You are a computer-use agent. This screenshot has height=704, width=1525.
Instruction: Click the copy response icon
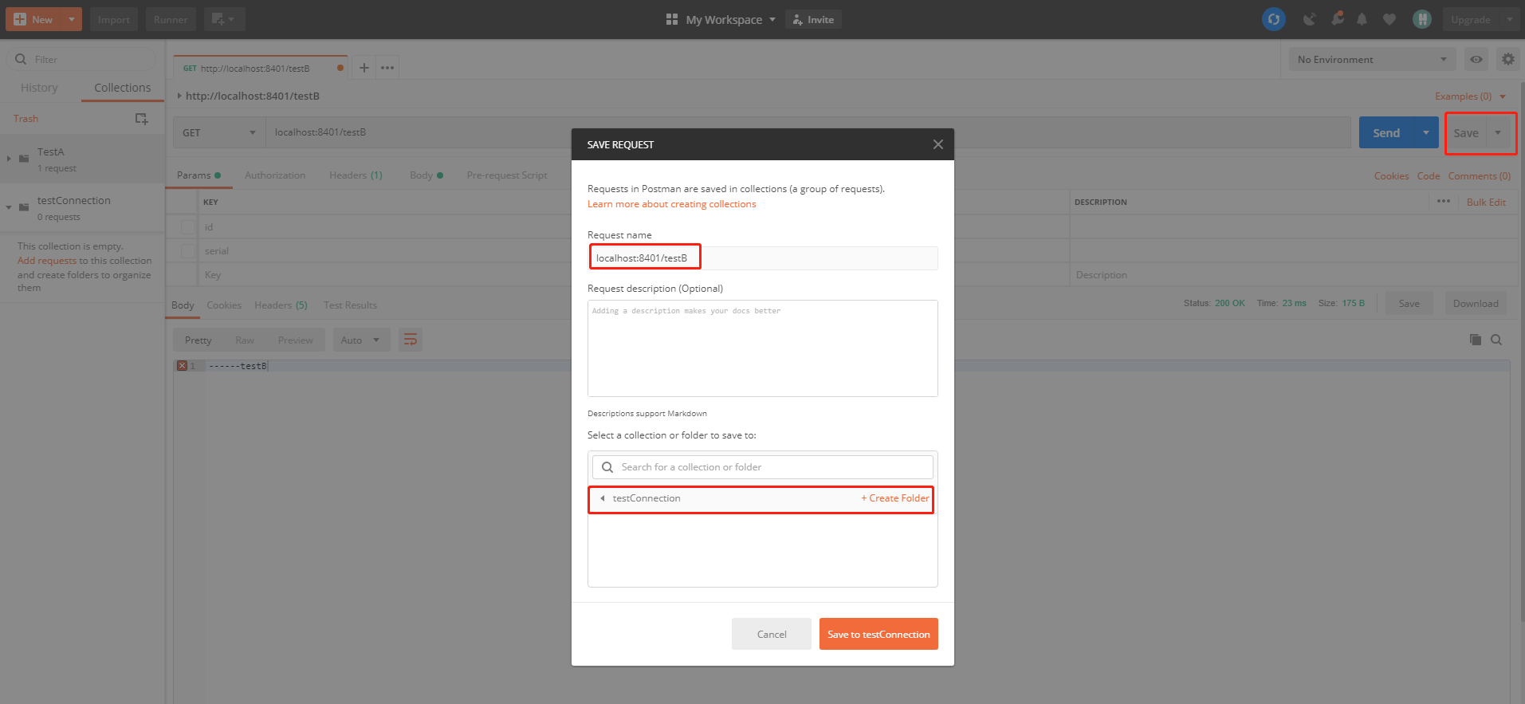point(1475,340)
